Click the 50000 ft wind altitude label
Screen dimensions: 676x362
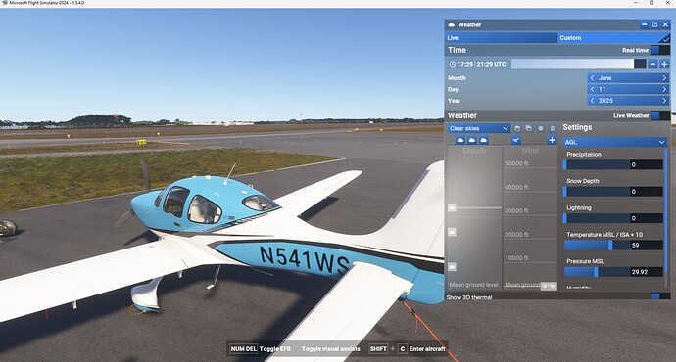(x=516, y=163)
